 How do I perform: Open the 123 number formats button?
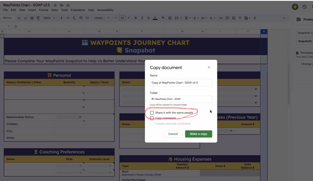coord(87,18)
